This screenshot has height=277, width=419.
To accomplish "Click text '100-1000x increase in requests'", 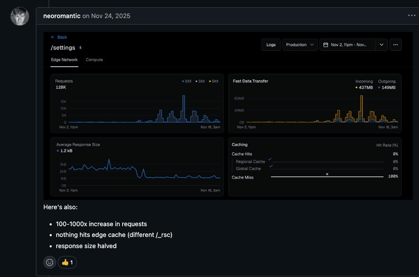I will (101, 224).
